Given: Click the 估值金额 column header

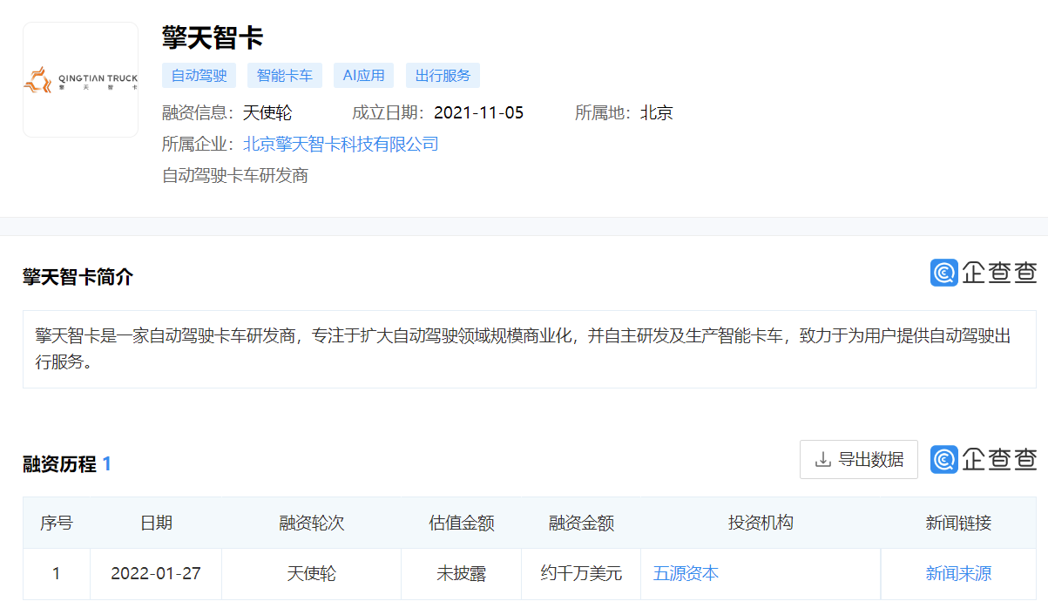Looking at the screenshot, I should coord(462,523).
